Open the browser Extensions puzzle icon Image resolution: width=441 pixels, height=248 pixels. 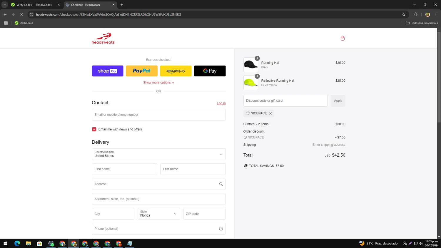point(415,14)
